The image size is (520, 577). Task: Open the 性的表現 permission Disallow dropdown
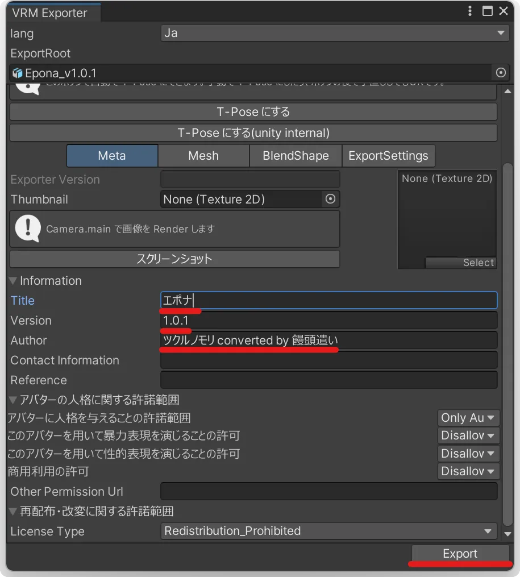pyautogui.click(x=468, y=454)
